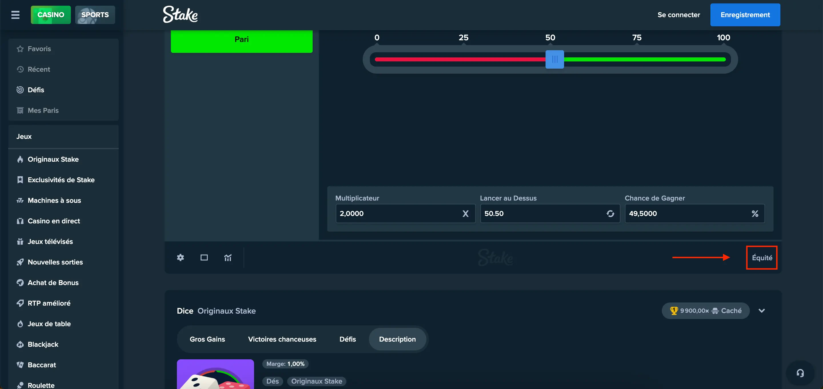Click the Enregistrement button
This screenshot has width=823, height=389.
[x=745, y=15]
